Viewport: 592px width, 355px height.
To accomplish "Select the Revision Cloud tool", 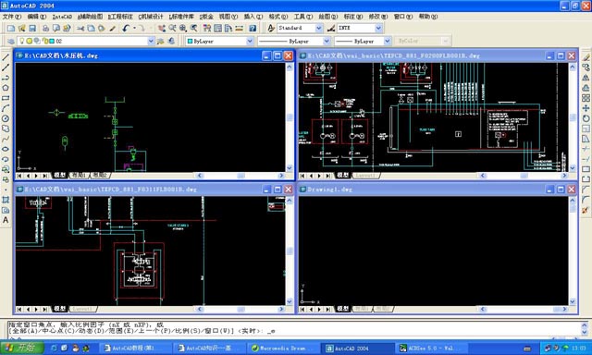I will 6,129.
